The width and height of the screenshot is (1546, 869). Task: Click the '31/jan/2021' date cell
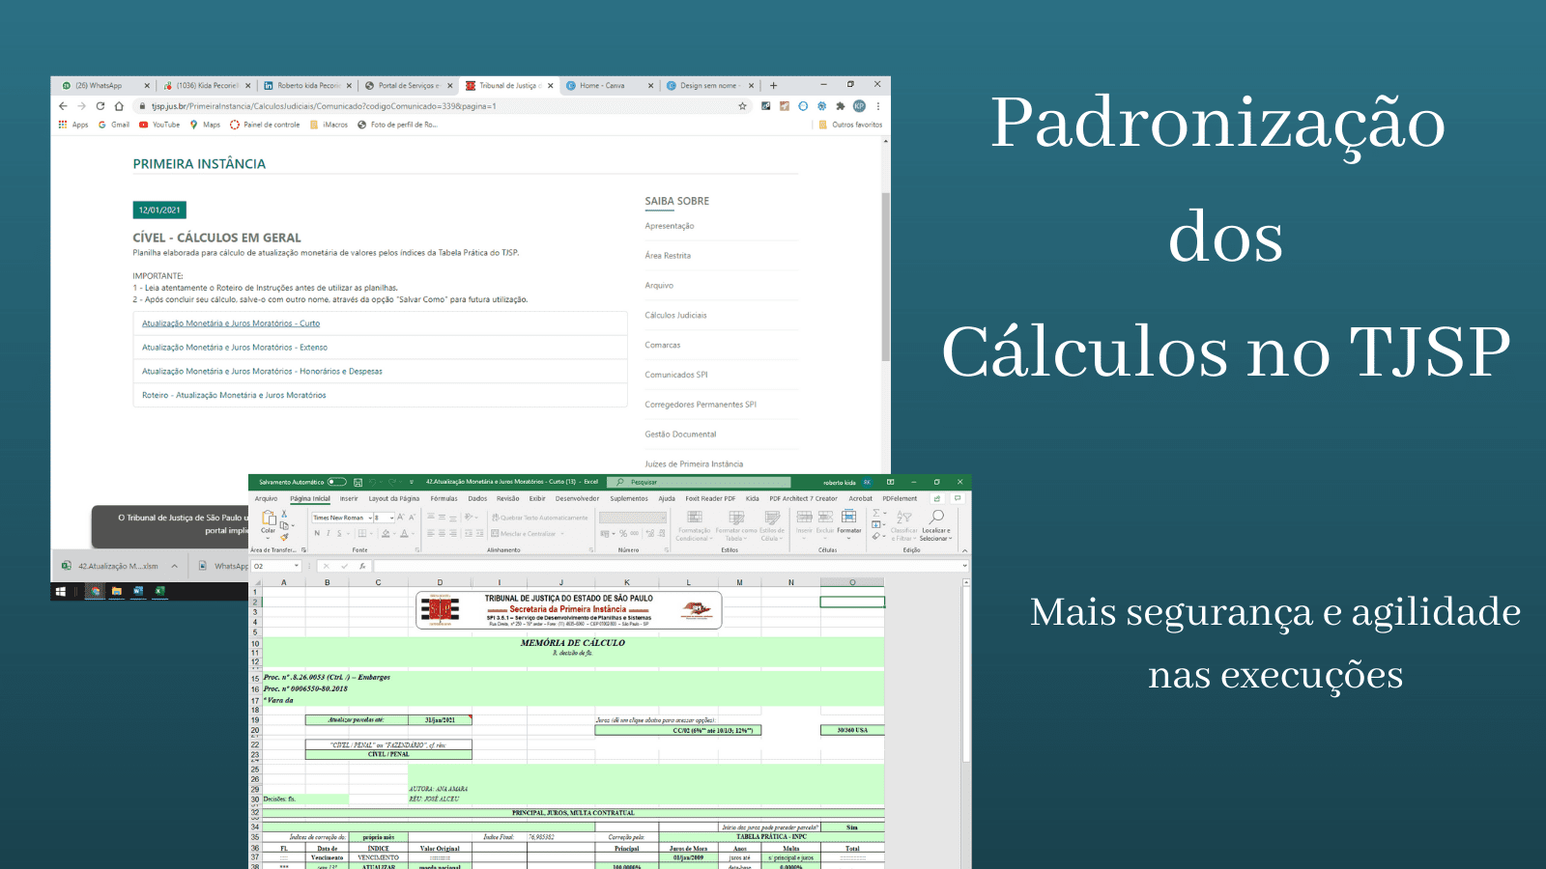tap(440, 719)
